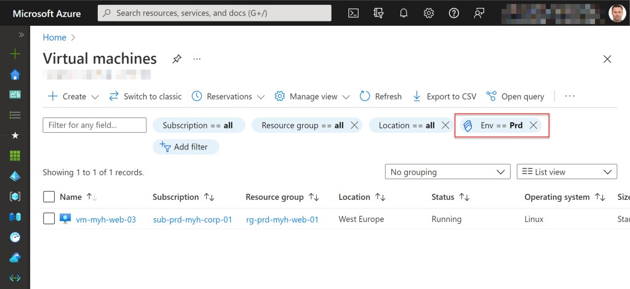Open Favorites star in the sidebar
Screen dimensions: 630x289
coord(15,135)
